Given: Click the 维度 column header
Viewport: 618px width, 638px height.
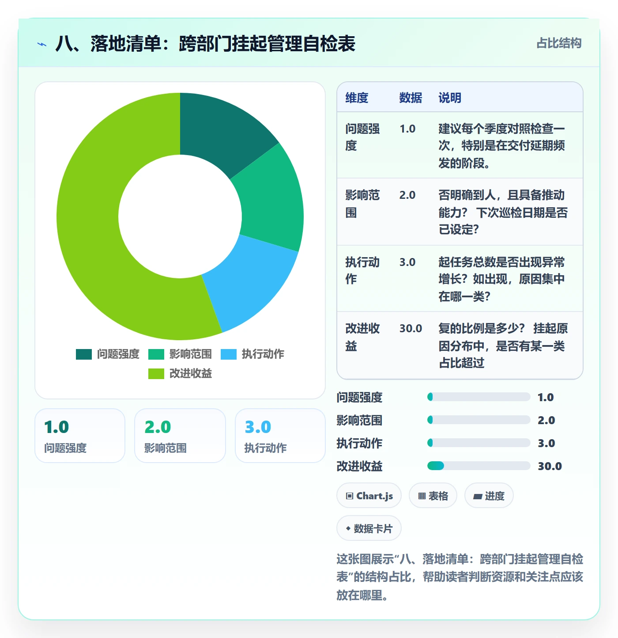Looking at the screenshot, I should coord(357,98).
